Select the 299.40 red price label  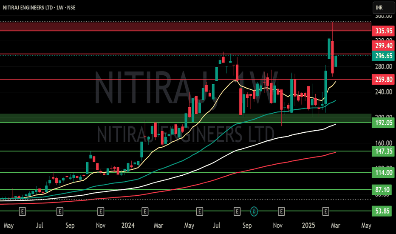pos(383,46)
